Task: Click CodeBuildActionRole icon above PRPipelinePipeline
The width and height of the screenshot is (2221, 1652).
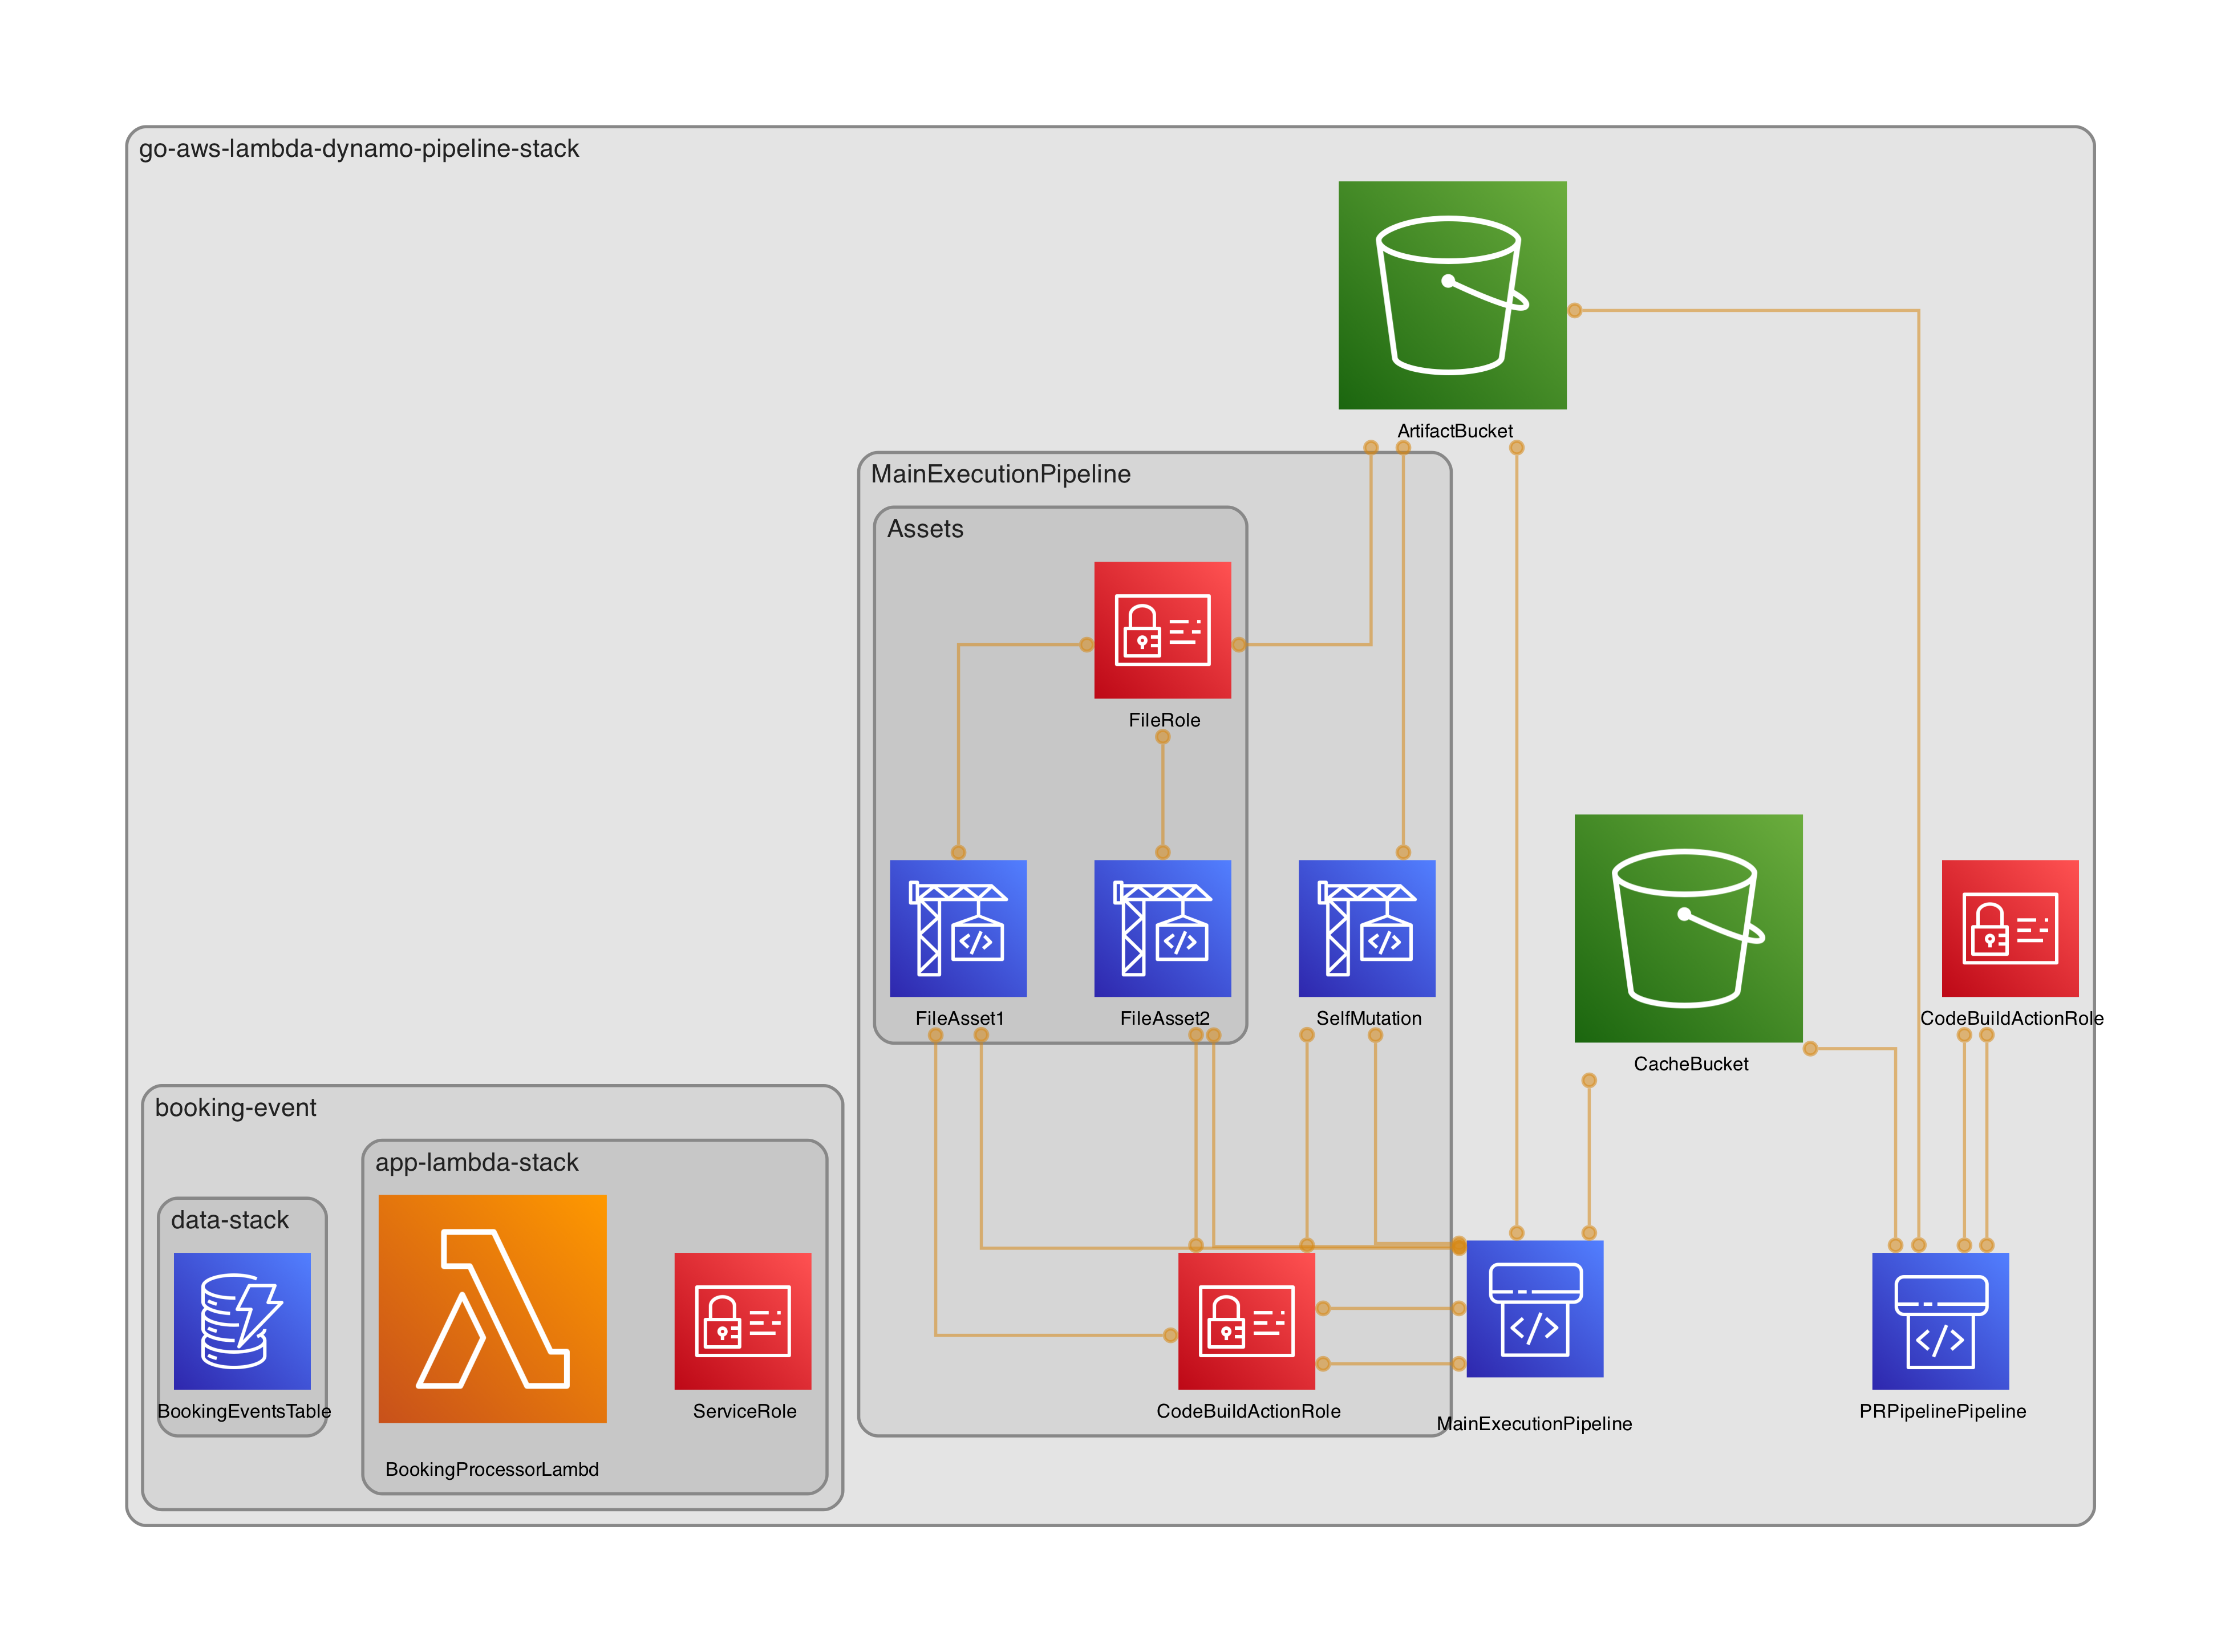Action: (2010, 928)
